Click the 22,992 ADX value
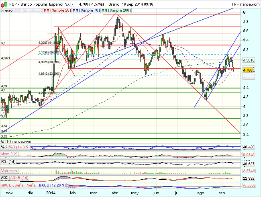Viewport: 261px width, 197px height. pos(249,179)
